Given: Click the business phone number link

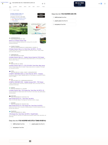Looking at the screenshot, I should [x=15, y=21].
